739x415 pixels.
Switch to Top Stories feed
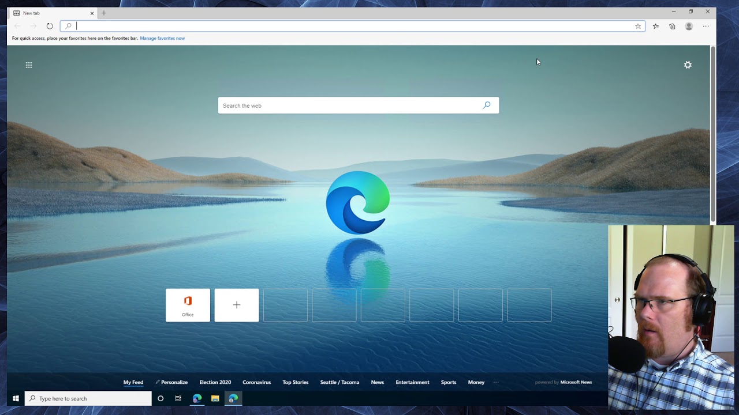pos(296,382)
